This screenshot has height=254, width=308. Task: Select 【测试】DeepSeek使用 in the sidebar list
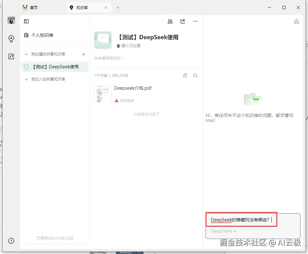pos(55,67)
